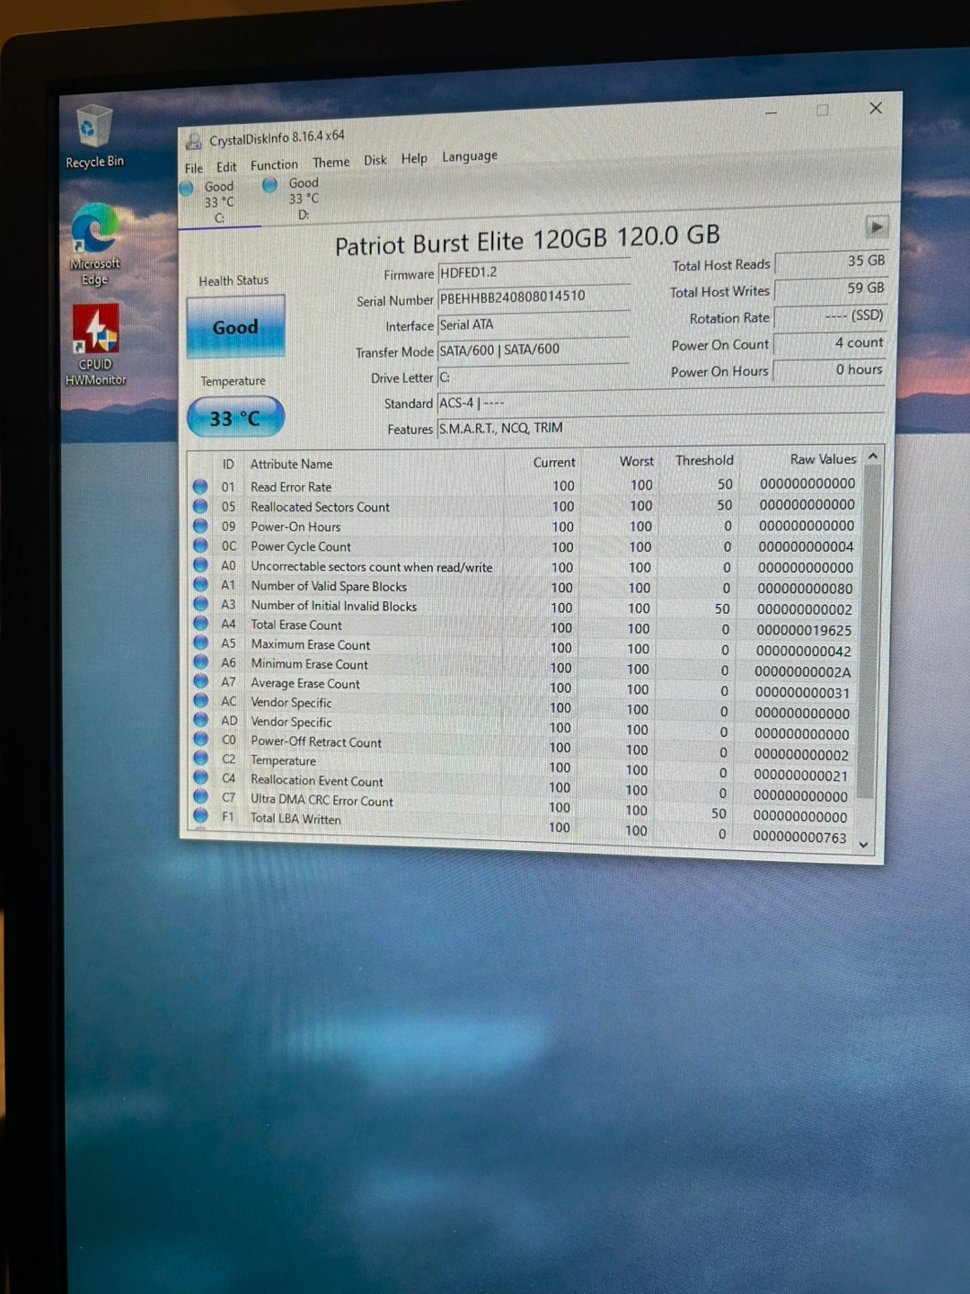This screenshot has width=970, height=1294.
Task: Open the File menu
Action: tap(194, 168)
